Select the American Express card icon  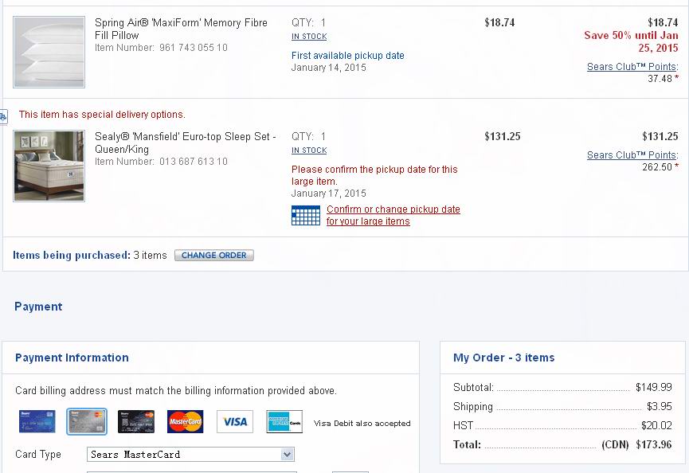click(x=284, y=421)
